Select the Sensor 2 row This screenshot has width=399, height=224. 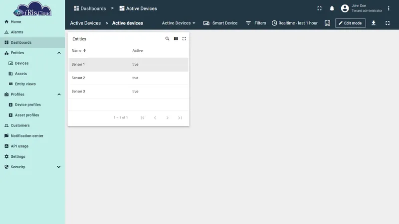[128, 78]
